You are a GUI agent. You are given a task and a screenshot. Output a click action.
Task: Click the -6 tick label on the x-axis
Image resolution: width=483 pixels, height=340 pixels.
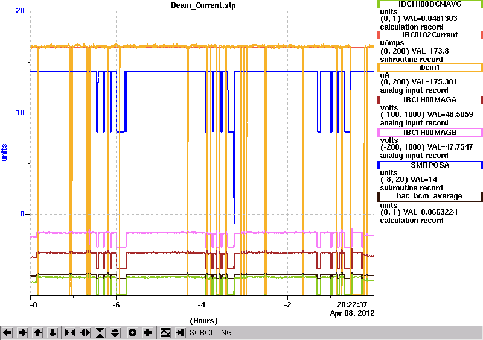tap(116, 305)
